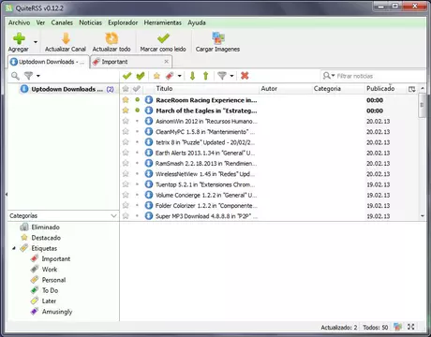
Task: Collapse the Etiquetas tree node
Action: (x=14, y=248)
